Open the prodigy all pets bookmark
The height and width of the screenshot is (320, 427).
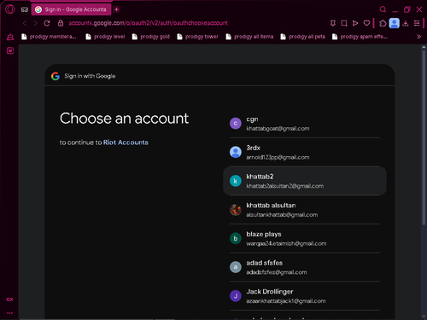coord(303,37)
